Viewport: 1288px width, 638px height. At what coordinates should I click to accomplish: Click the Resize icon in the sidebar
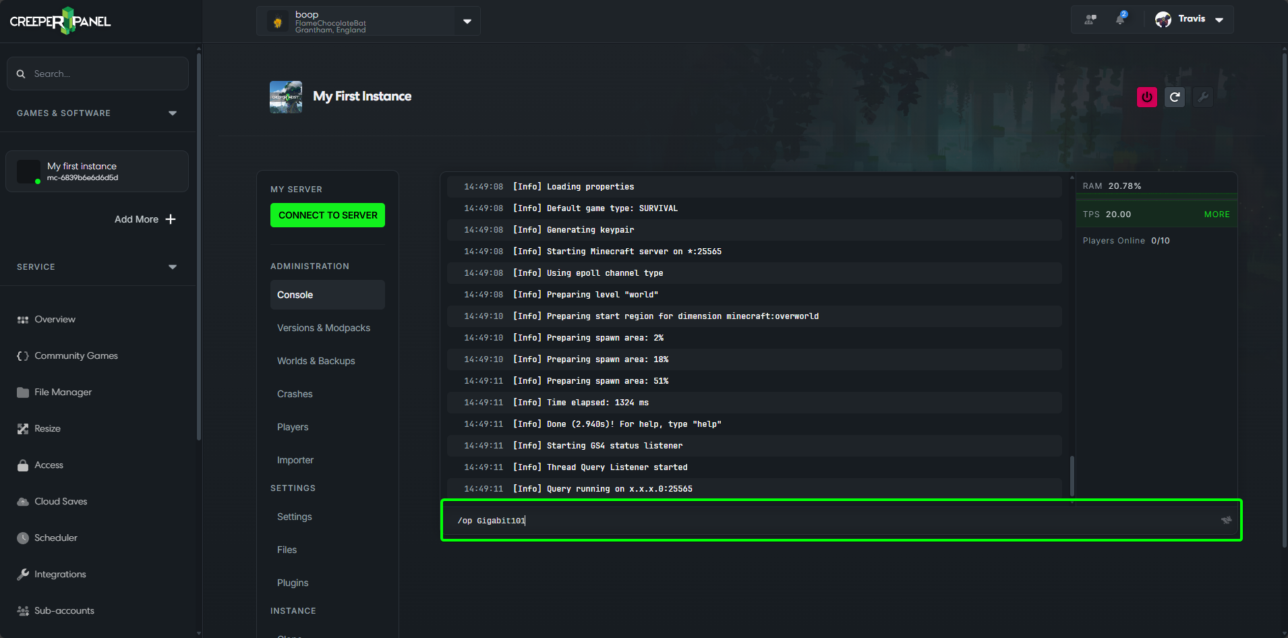coord(22,428)
